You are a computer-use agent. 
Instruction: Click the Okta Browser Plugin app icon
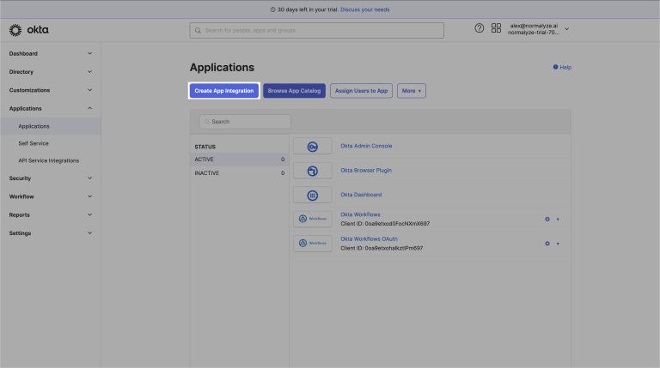312,170
